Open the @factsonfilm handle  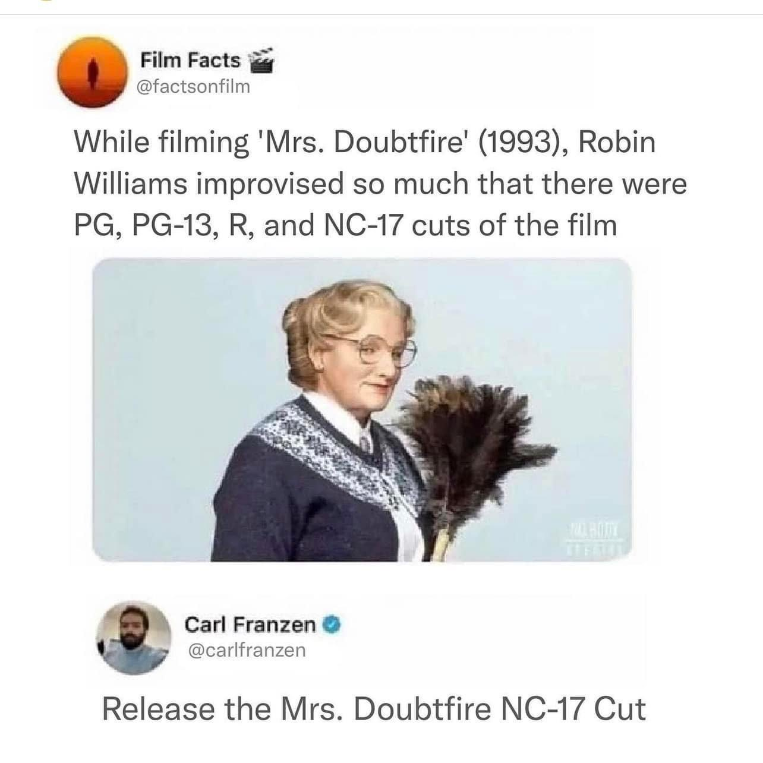[194, 87]
